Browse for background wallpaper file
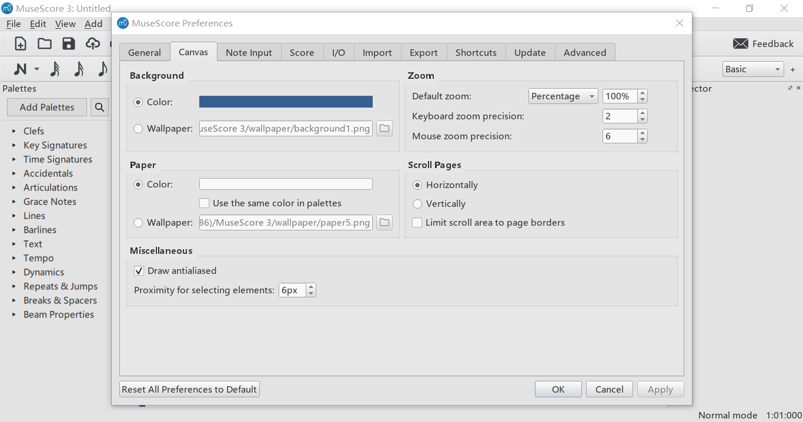This screenshot has width=803, height=422. coord(384,128)
